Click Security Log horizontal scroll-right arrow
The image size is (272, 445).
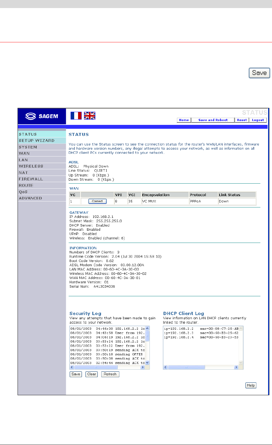coord(143,367)
